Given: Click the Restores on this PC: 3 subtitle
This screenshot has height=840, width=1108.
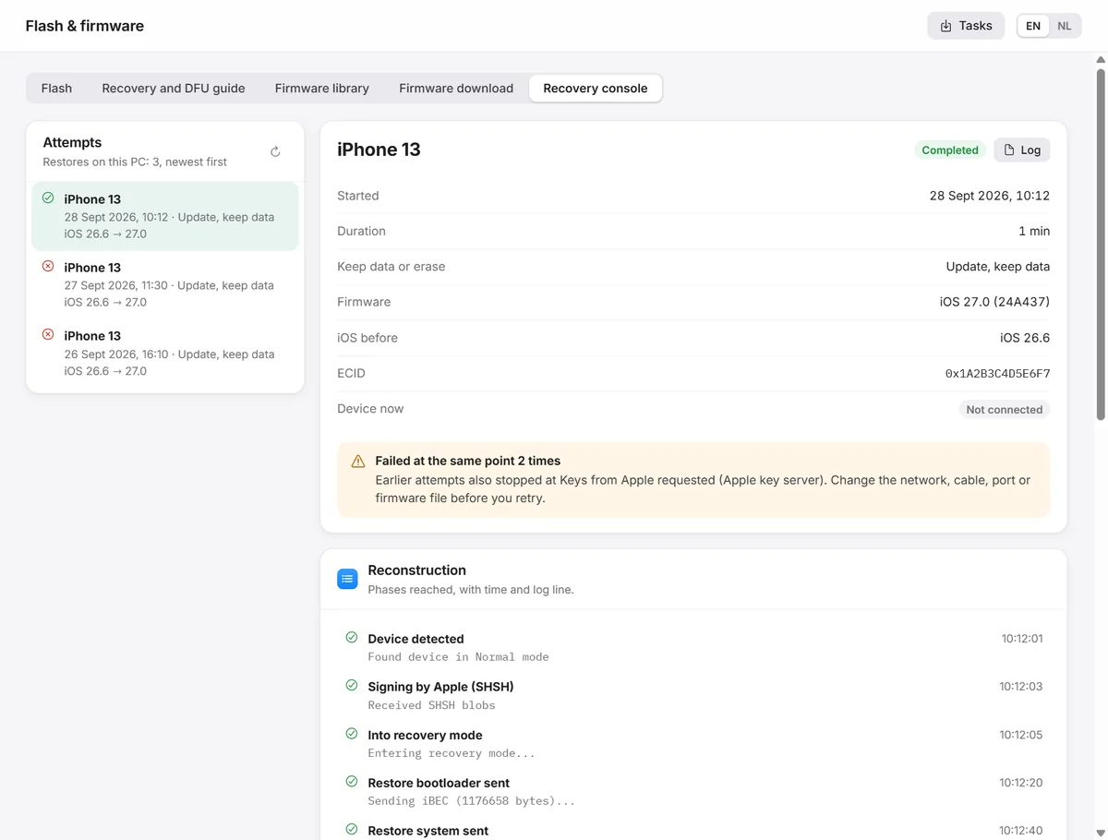Looking at the screenshot, I should click(x=135, y=162).
